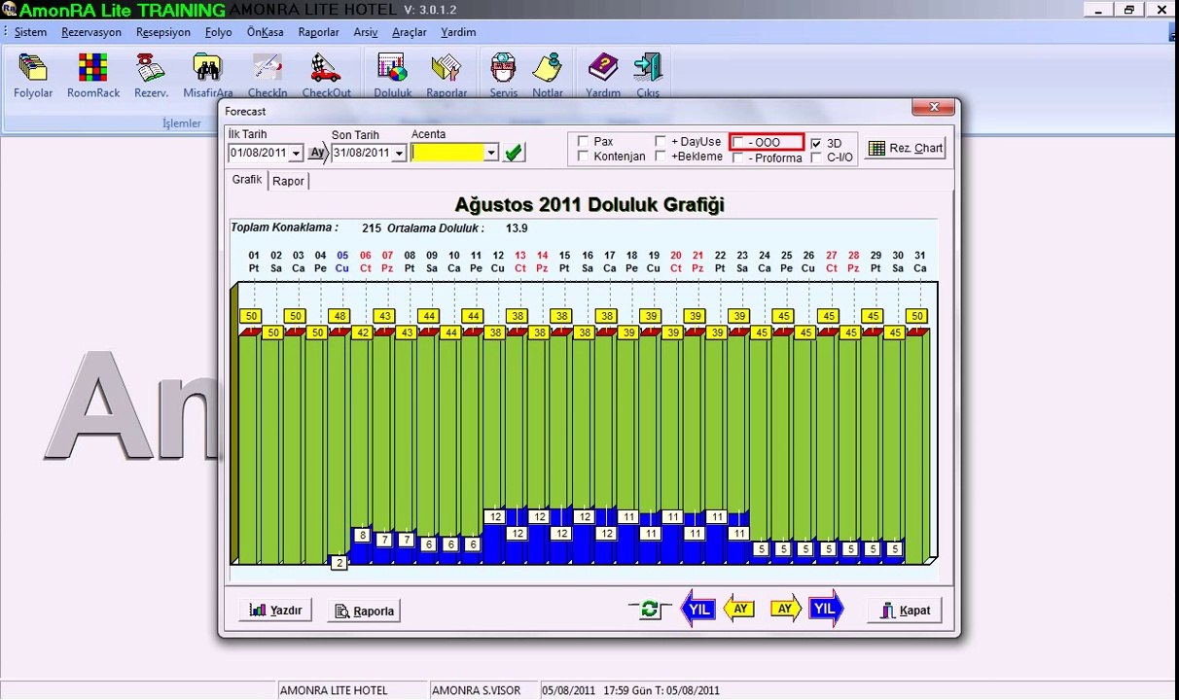Expand the Acenta dropdown arrow
Viewport: 1179px width, 700px height.
pos(491,153)
